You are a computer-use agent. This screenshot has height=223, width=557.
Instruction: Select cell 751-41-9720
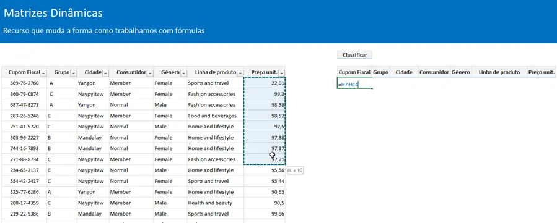[x=24, y=127]
